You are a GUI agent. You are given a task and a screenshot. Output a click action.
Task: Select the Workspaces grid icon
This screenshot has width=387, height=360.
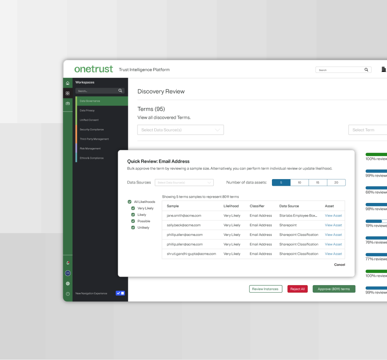point(68,93)
